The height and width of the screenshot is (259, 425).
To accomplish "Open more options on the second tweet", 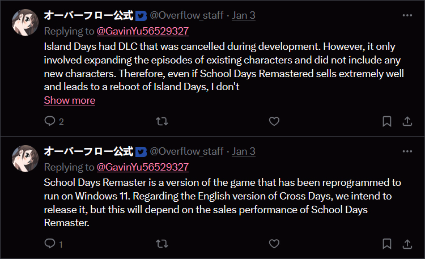I will tap(407, 151).
